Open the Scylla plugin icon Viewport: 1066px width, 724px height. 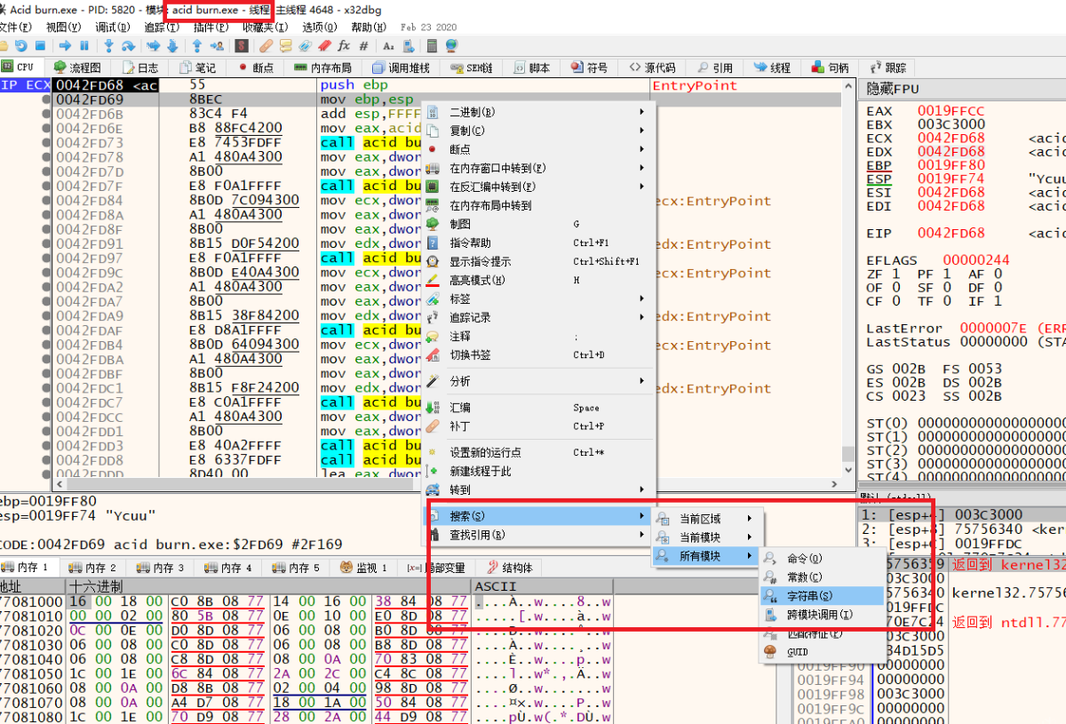[242, 45]
